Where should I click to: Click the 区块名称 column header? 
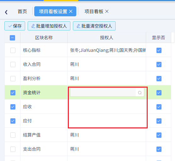[x=44, y=38]
